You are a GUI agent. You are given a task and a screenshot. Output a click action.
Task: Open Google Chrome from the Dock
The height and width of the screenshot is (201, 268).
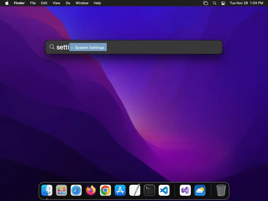point(105,190)
